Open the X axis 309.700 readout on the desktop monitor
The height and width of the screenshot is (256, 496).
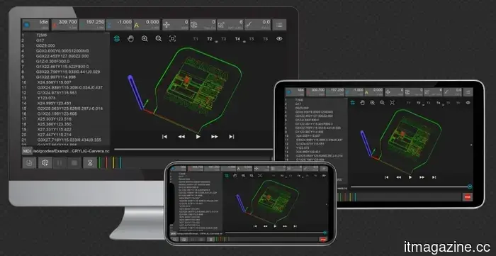coord(65,24)
